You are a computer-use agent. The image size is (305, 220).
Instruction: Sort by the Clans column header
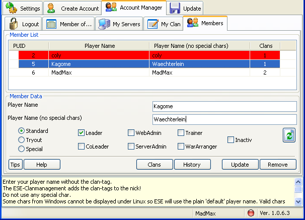(x=265, y=46)
